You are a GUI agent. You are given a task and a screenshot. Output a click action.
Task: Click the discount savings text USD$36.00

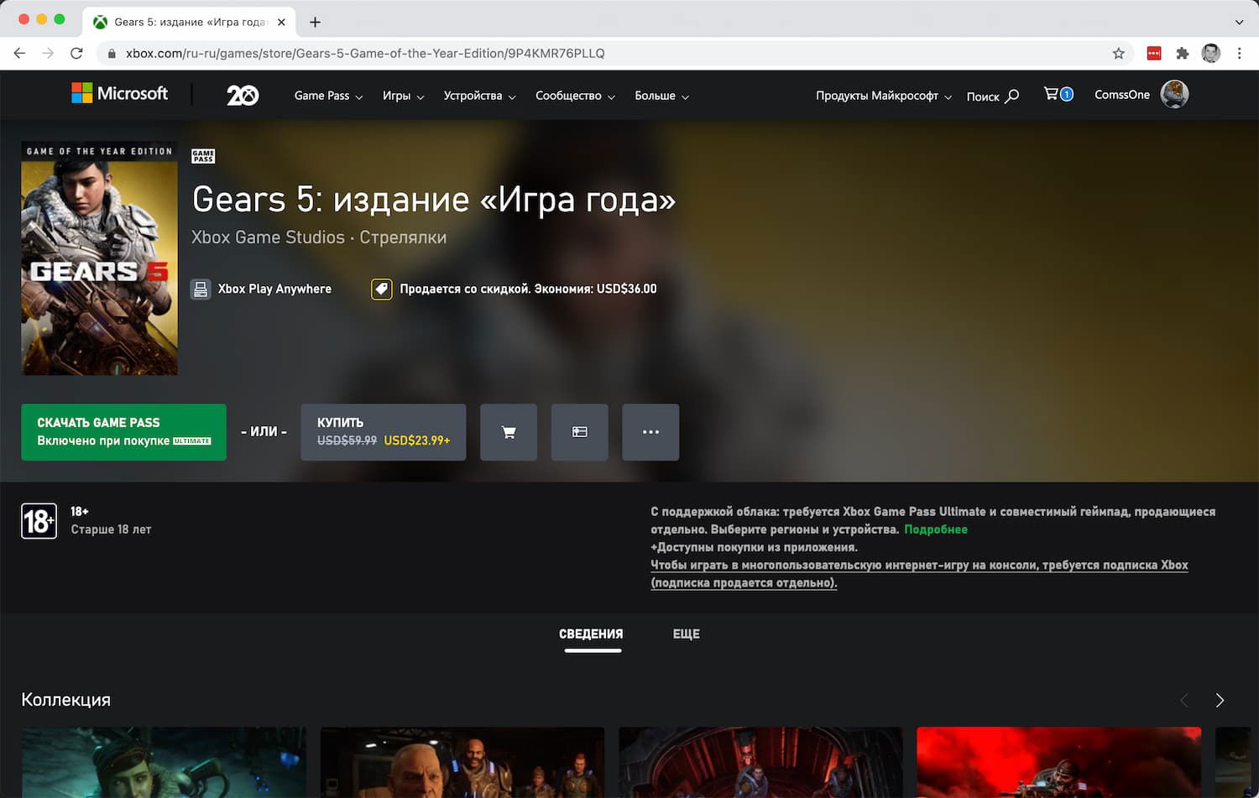528,289
